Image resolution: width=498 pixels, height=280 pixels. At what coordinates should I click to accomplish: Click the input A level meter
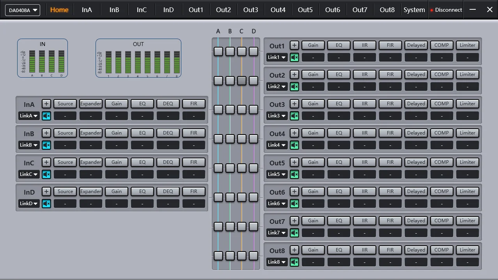click(32, 60)
